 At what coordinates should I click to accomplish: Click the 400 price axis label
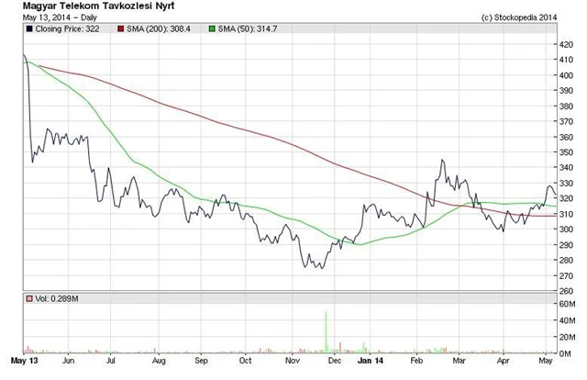(x=566, y=75)
